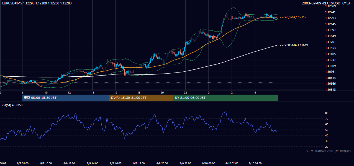Click price level 1.12293 on the axis
354x166 pixels.
coord(330,18)
